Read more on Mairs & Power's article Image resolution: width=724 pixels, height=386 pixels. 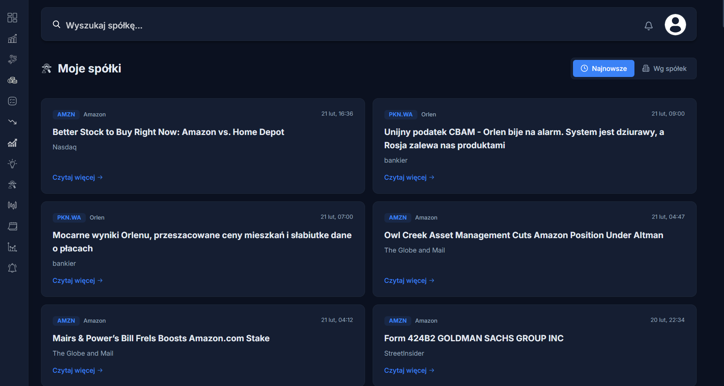(77, 370)
